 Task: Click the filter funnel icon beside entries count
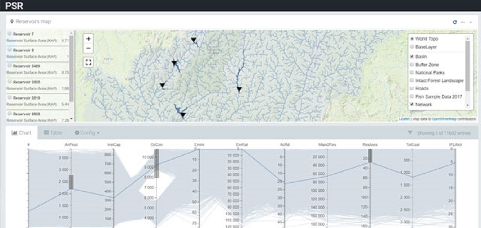[x=410, y=134]
